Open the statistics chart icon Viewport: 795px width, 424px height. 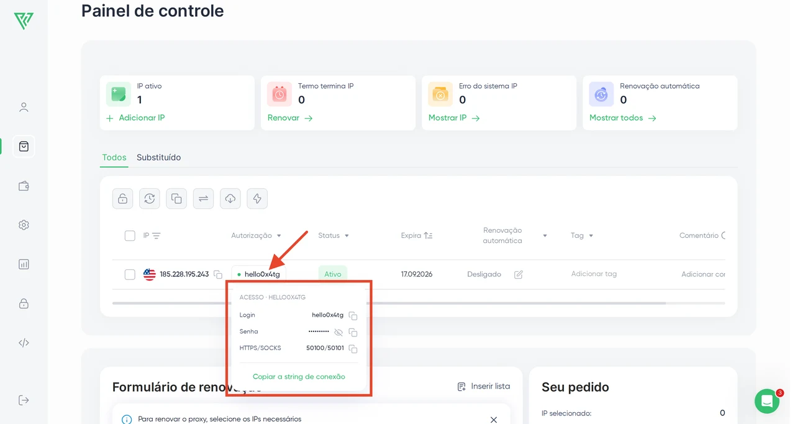click(x=24, y=264)
